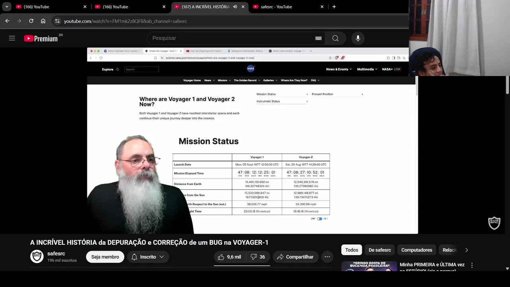The height and width of the screenshot is (287, 510).
Task: Expand the Mission menu on NASA page
Action: pos(224,81)
